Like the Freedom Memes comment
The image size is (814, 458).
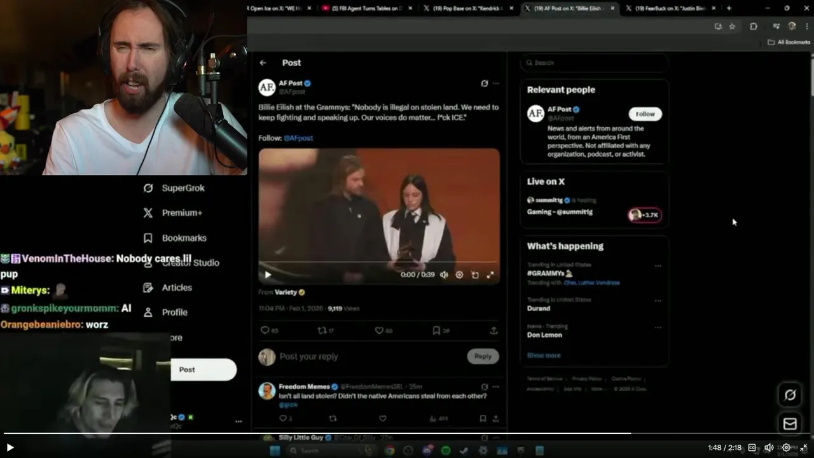[382, 419]
